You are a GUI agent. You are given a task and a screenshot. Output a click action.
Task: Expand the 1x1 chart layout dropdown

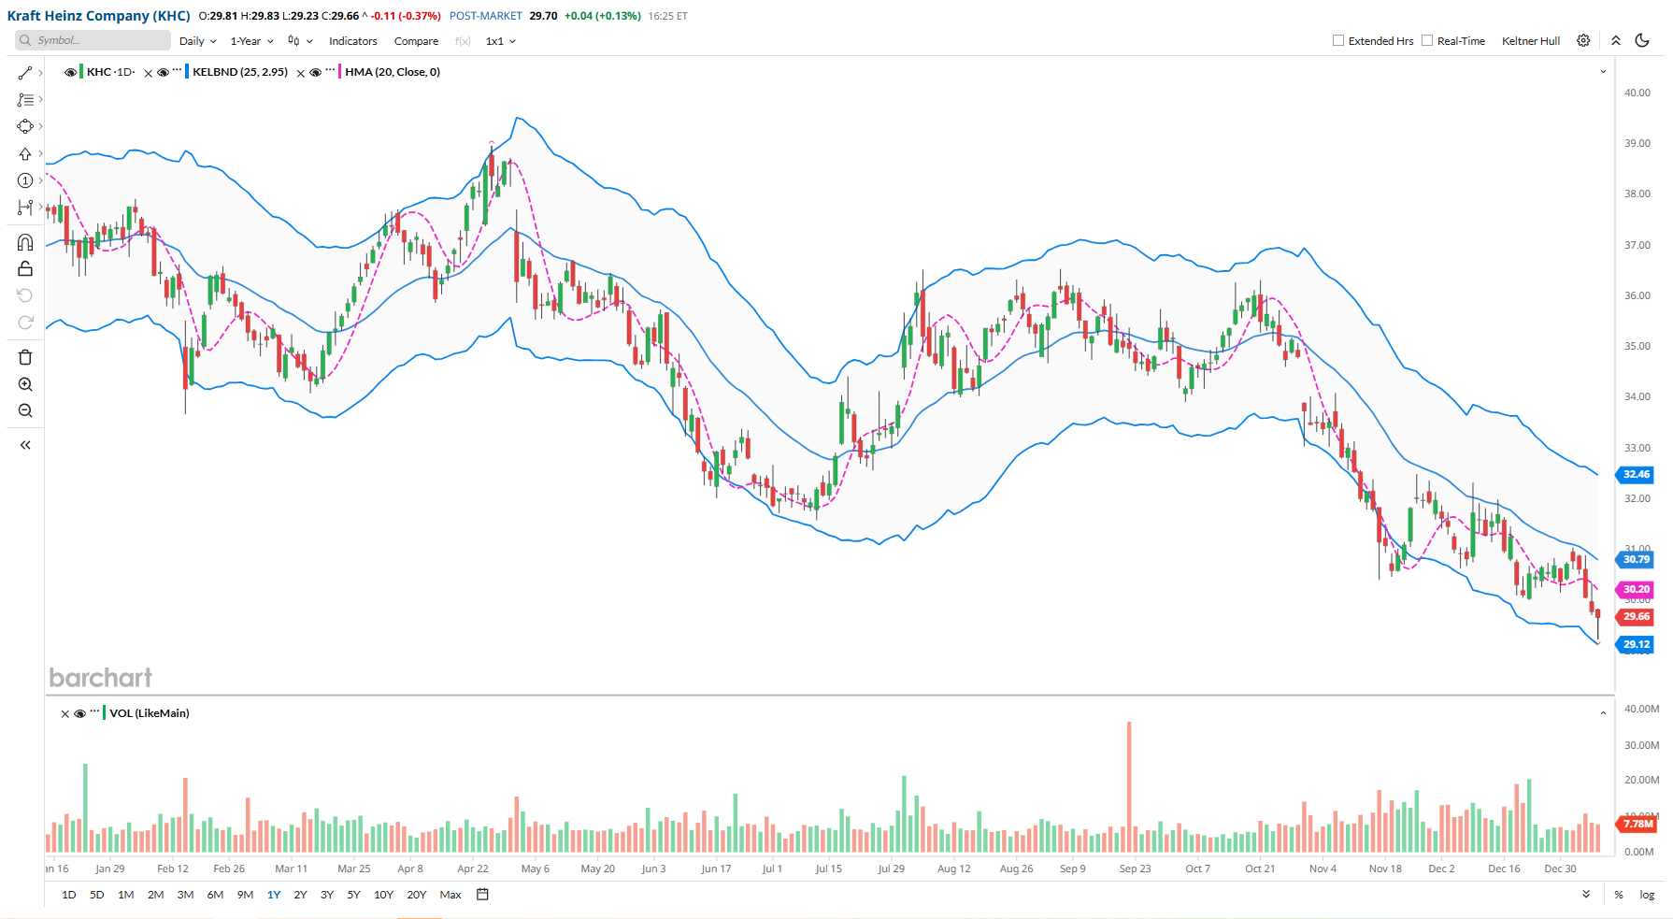pyautogui.click(x=500, y=41)
